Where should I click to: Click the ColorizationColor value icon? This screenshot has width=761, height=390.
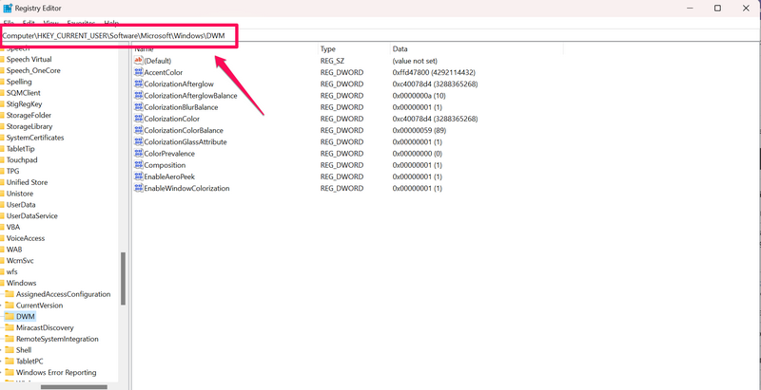click(x=139, y=119)
